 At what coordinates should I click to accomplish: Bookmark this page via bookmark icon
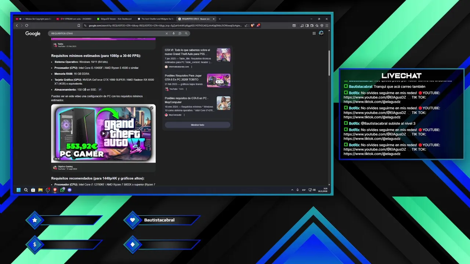click(x=79, y=26)
